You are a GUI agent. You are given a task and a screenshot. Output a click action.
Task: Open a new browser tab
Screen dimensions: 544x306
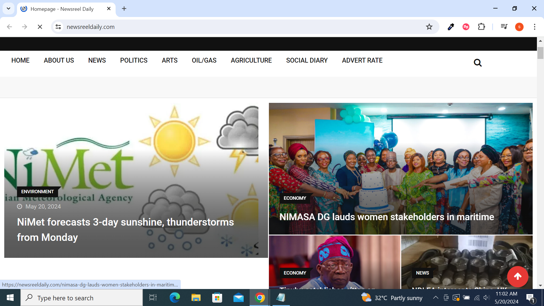tap(124, 8)
